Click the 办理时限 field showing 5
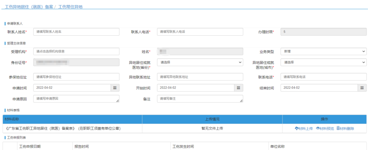 pyautogui.click(x=323, y=32)
